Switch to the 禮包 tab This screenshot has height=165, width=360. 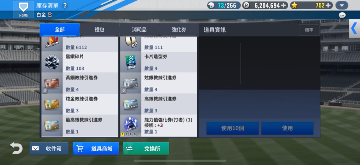coord(100,30)
